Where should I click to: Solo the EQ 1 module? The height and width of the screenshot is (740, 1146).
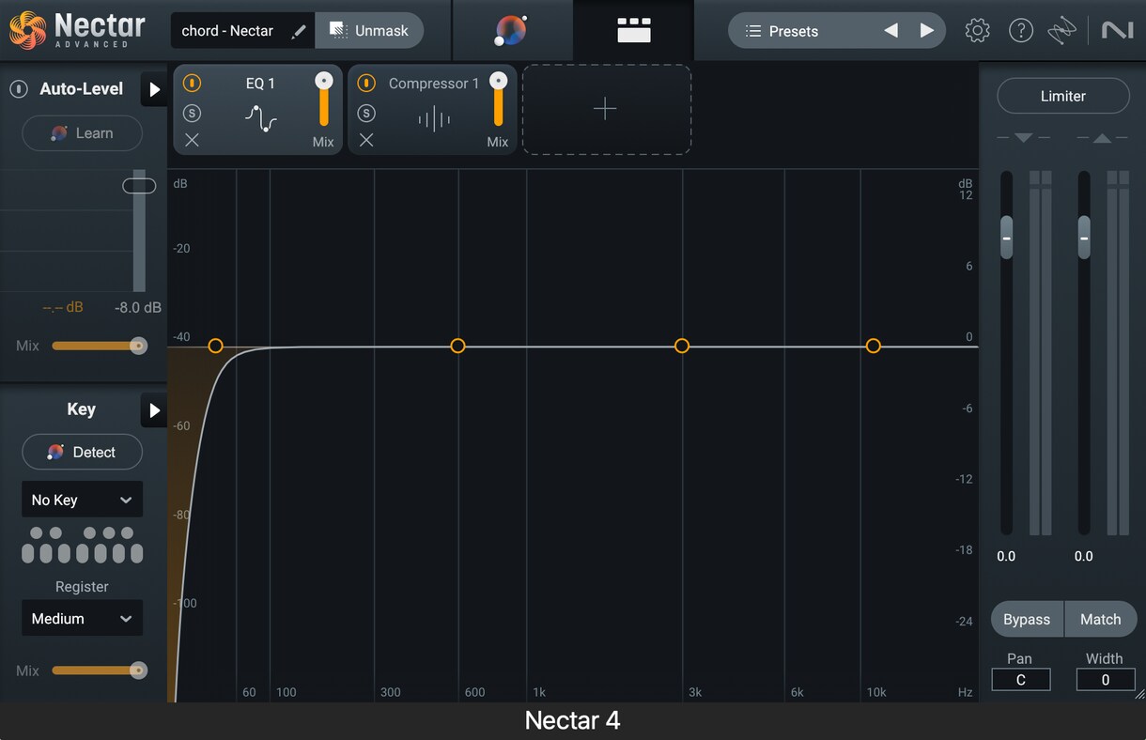tap(192, 113)
